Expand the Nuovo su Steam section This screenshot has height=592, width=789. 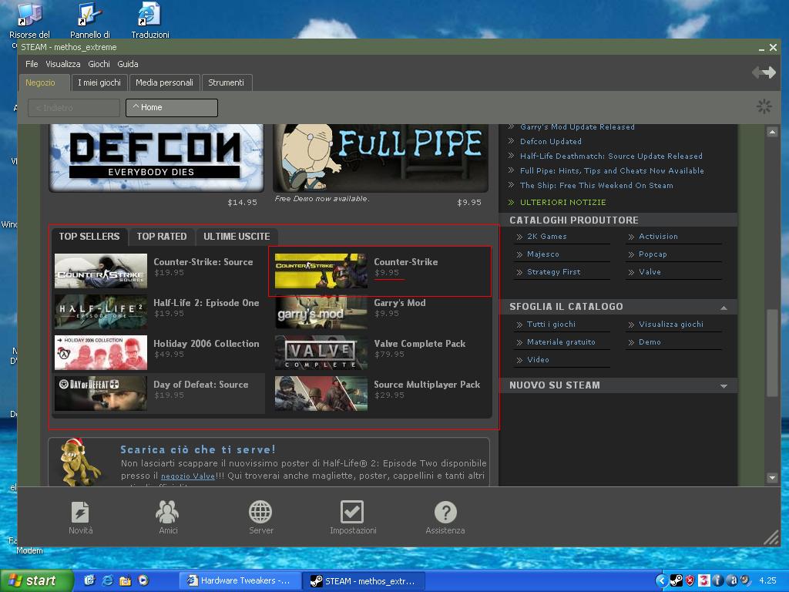(724, 386)
